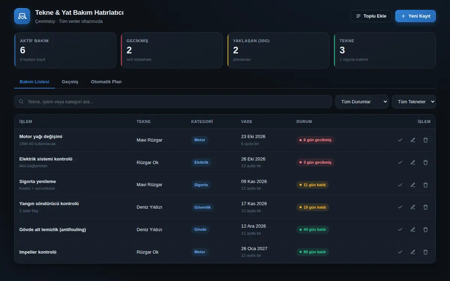The image size is (450, 281).
Task: Focus the Tekne, işlem veya kategori search field
Action: (173, 102)
